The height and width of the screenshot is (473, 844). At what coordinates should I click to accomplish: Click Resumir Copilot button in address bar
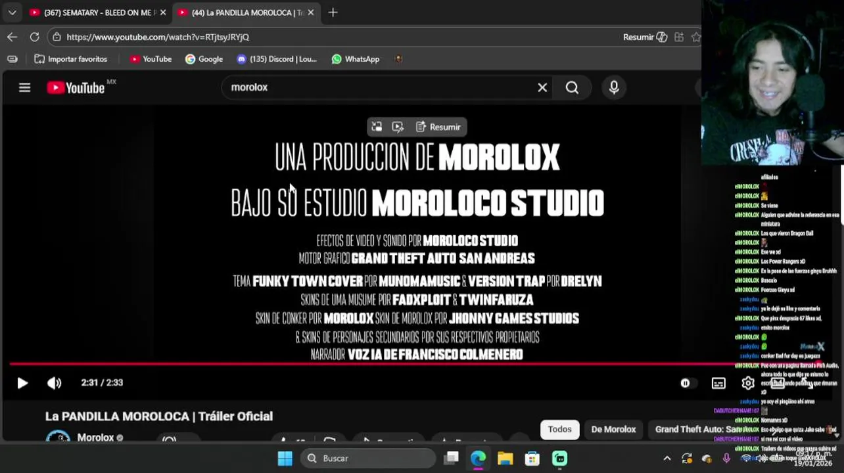pyautogui.click(x=645, y=37)
